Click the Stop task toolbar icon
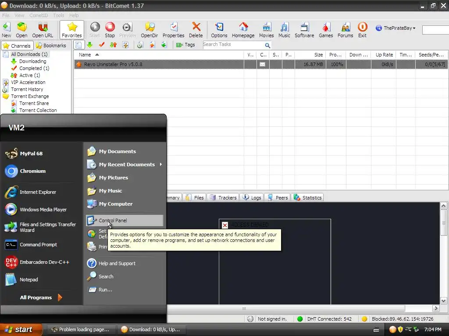Image resolution: width=449 pixels, height=336 pixels. pyautogui.click(x=110, y=30)
